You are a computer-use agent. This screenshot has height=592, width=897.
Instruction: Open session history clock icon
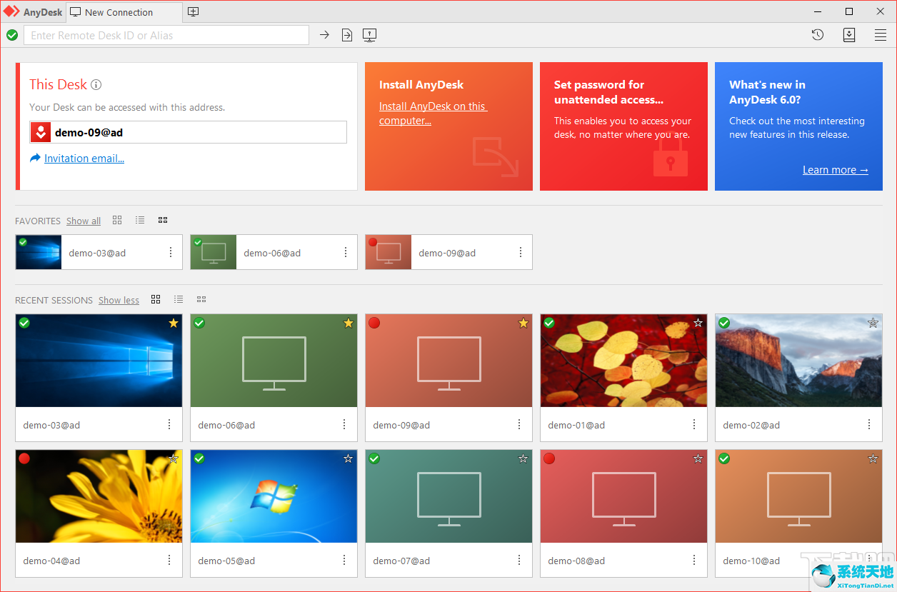(x=818, y=35)
